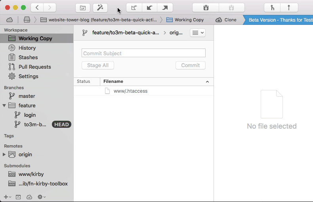The image size is (313, 202).
Task: Expand the origin remote in sidebar
Action: click(4, 155)
